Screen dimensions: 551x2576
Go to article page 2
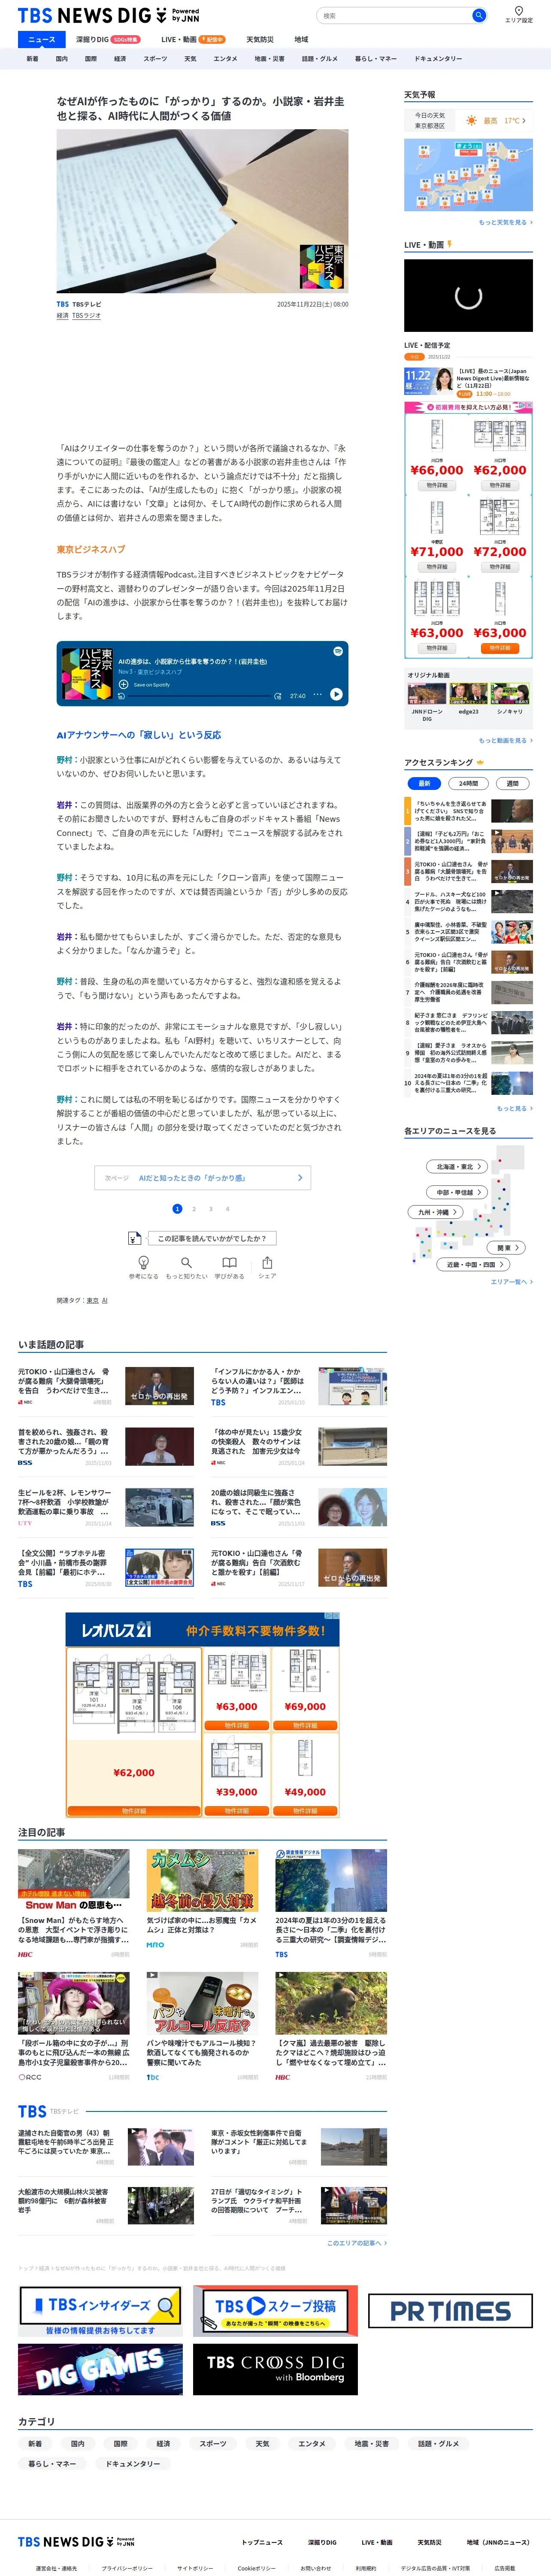194,1209
